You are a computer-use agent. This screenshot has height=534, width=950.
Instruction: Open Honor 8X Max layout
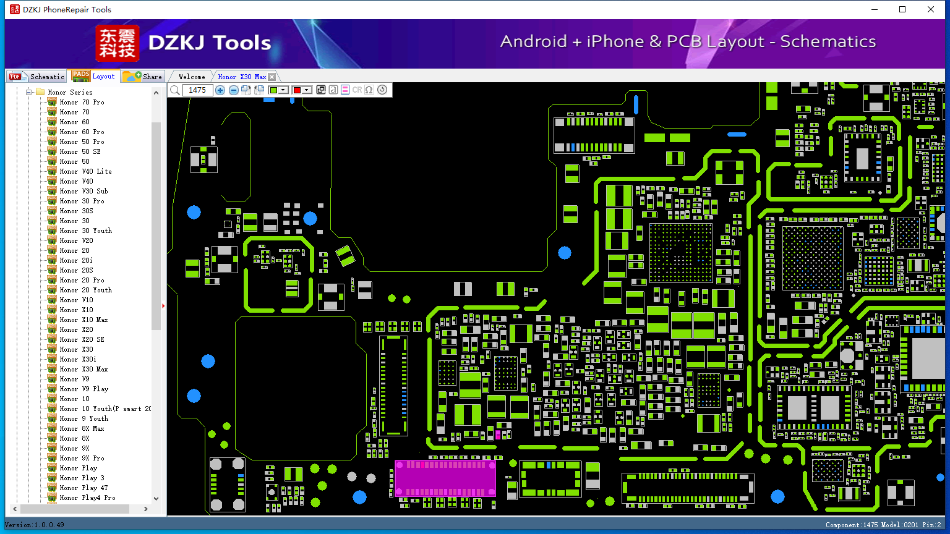click(82, 428)
